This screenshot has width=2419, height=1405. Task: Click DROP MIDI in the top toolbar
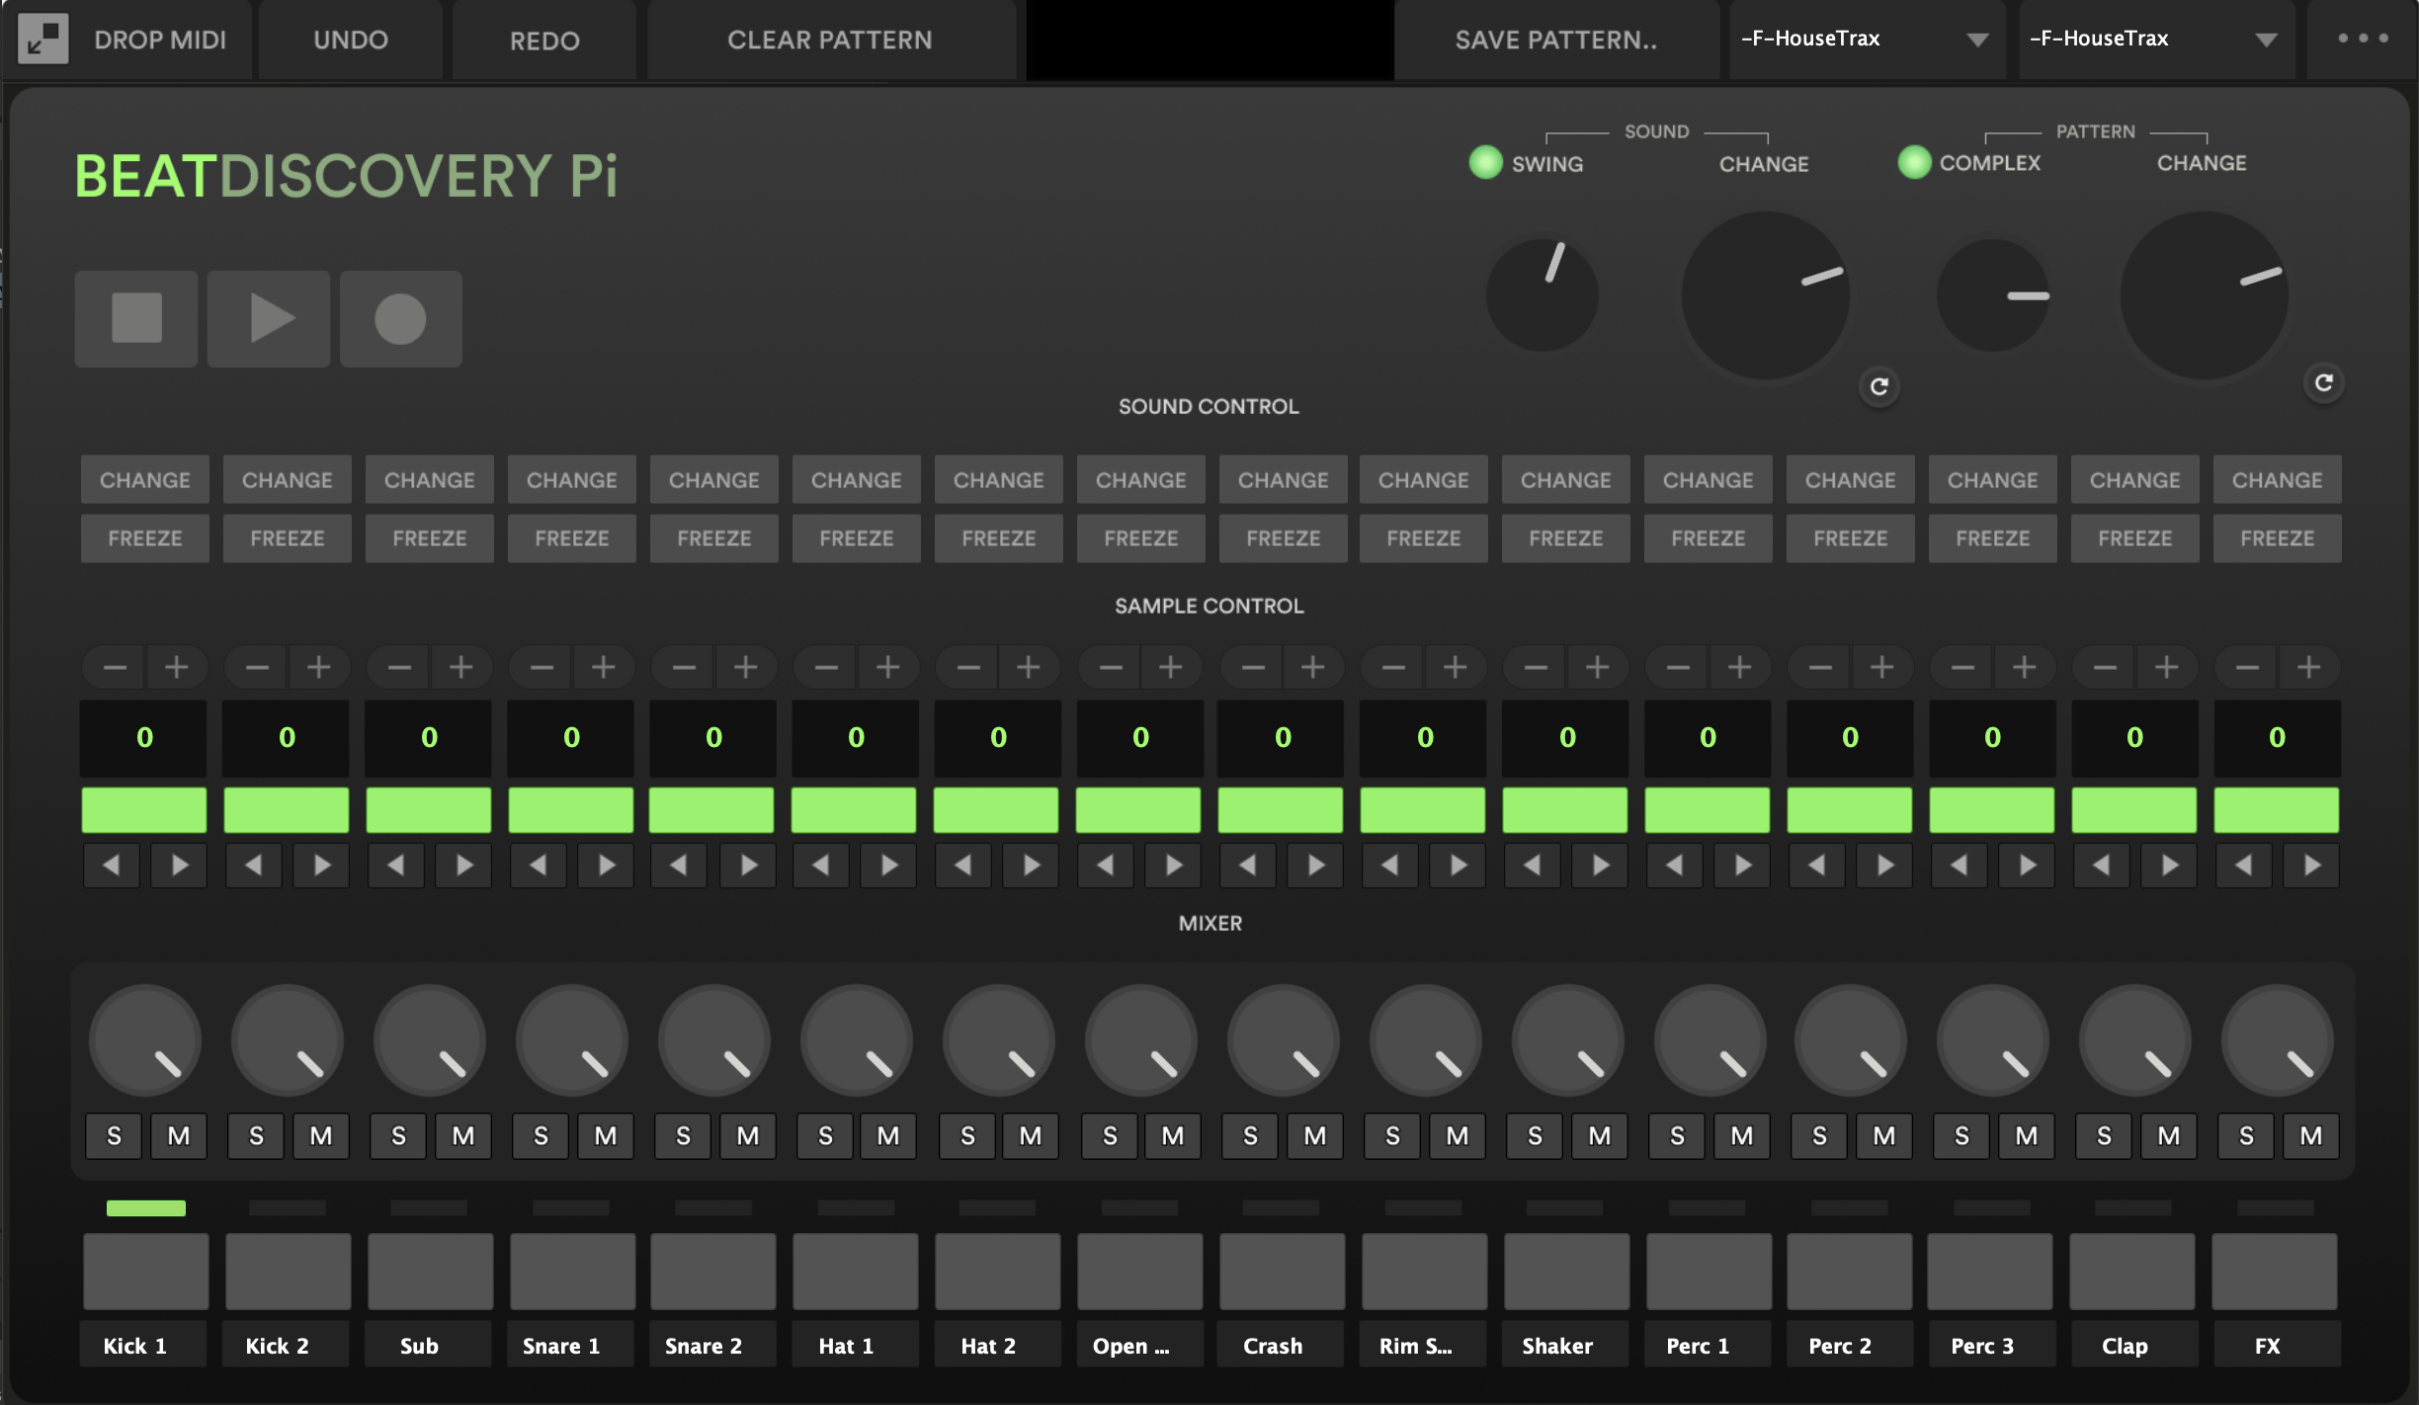160,39
